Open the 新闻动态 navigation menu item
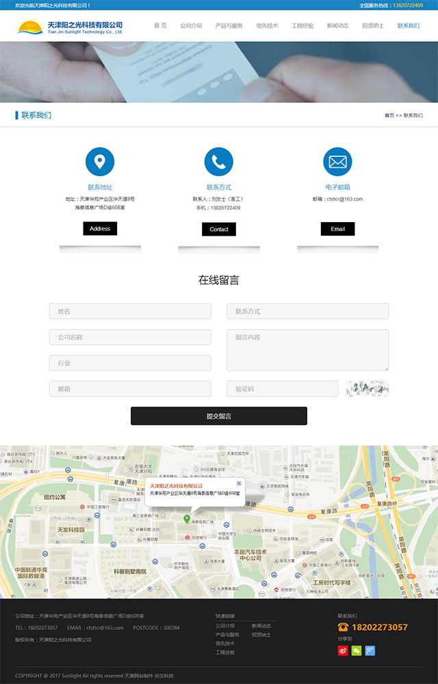This screenshot has width=438, height=684. click(337, 26)
